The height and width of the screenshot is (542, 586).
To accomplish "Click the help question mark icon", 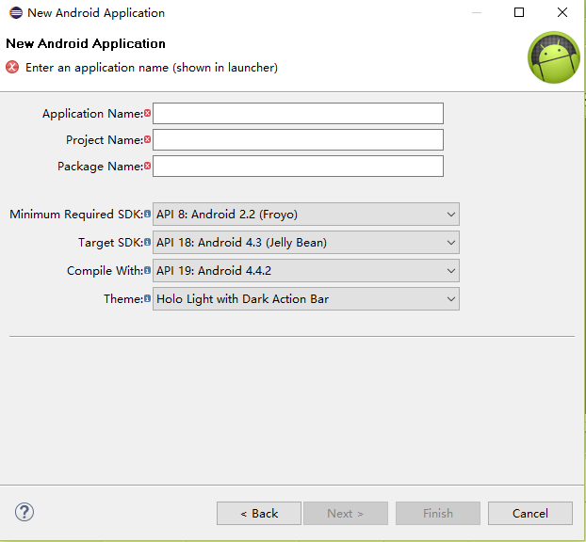I will pyautogui.click(x=24, y=512).
